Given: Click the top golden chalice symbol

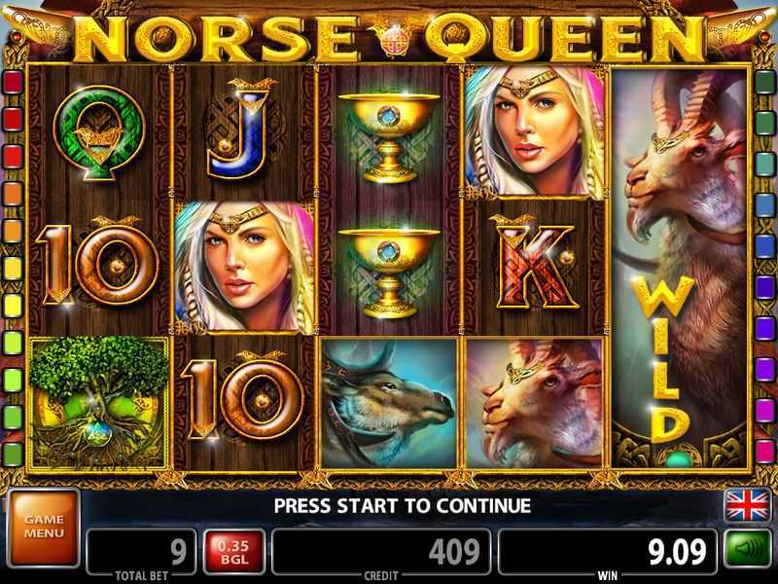Looking at the screenshot, I should tap(389, 136).
